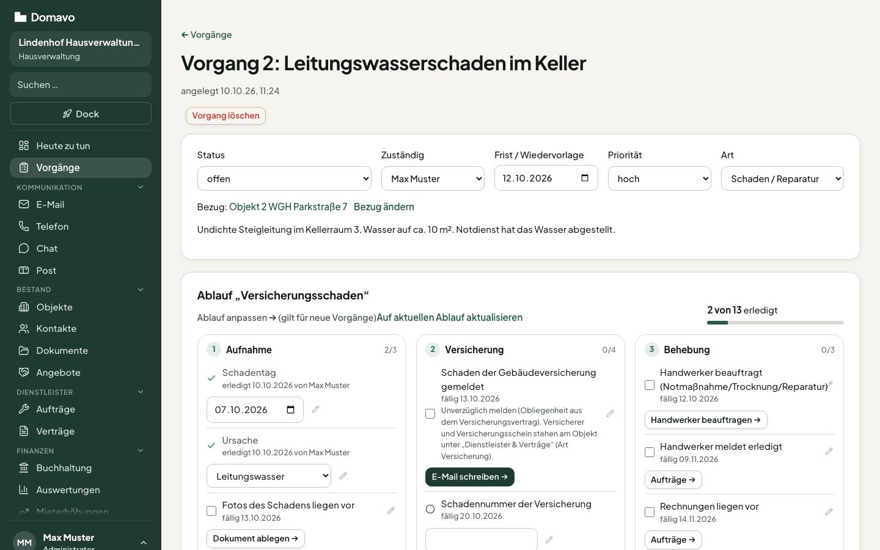The image size is (880, 550).
Task: Open the Art dropdown 'Schaden / Reparatur'
Action: click(x=782, y=178)
